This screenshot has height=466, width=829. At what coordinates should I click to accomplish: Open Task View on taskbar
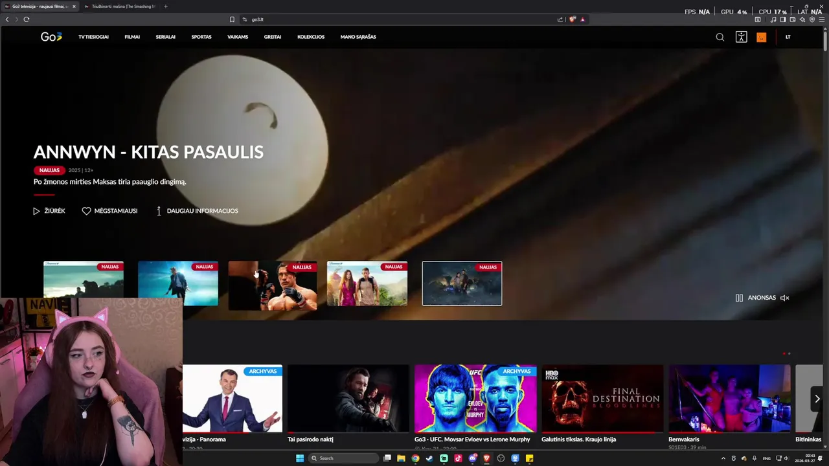tap(387, 458)
